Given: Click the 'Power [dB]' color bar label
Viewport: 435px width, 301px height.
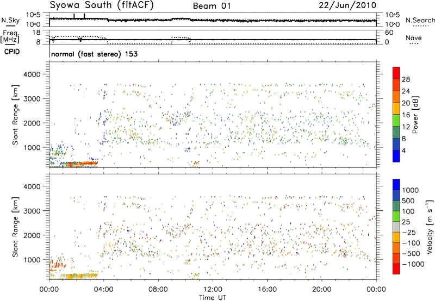Looking at the screenshot, I should pyautogui.click(x=415, y=115).
